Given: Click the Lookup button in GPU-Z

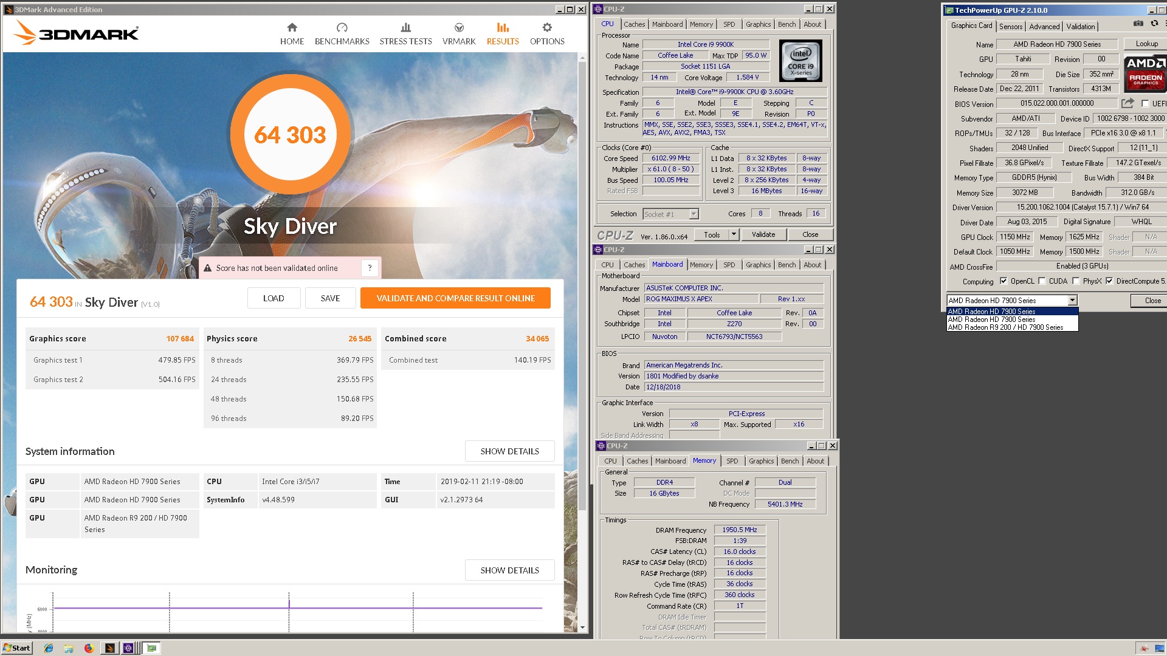Looking at the screenshot, I should pyautogui.click(x=1146, y=44).
